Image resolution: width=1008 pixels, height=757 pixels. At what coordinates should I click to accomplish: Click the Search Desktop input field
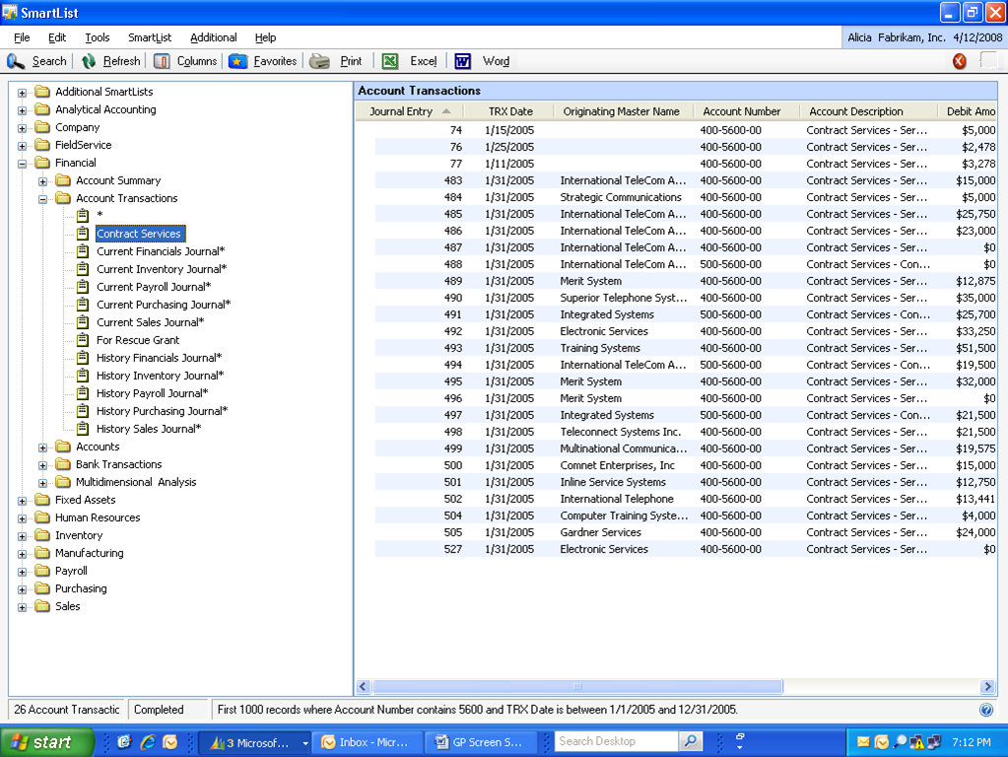point(616,741)
